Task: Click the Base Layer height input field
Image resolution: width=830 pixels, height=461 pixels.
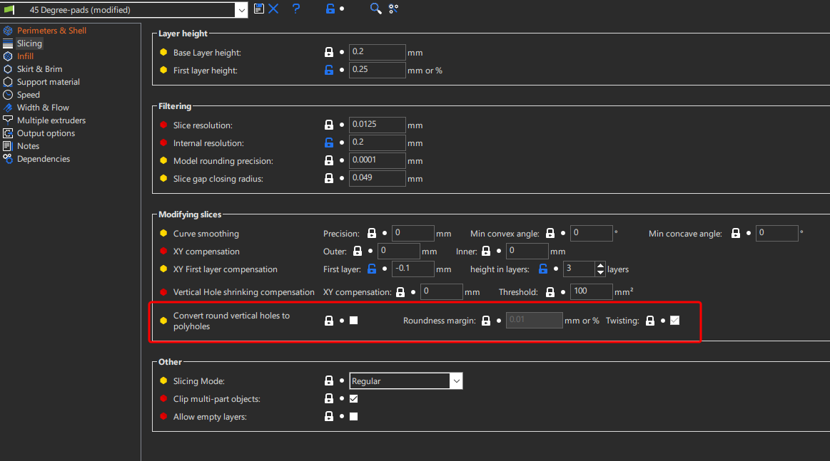Action: pyautogui.click(x=377, y=52)
